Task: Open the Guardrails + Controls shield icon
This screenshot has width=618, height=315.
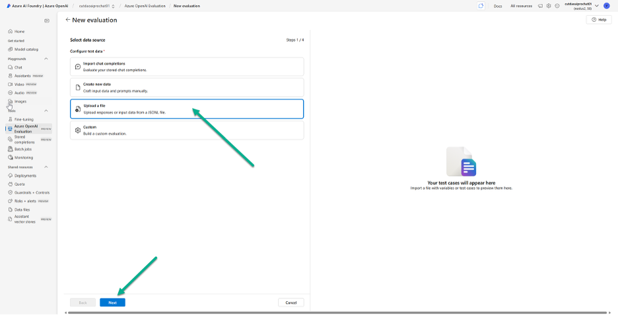Action: coord(11,192)
